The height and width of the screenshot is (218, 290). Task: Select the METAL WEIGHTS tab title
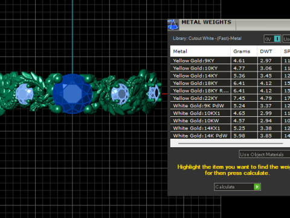(x=206, y=22)
